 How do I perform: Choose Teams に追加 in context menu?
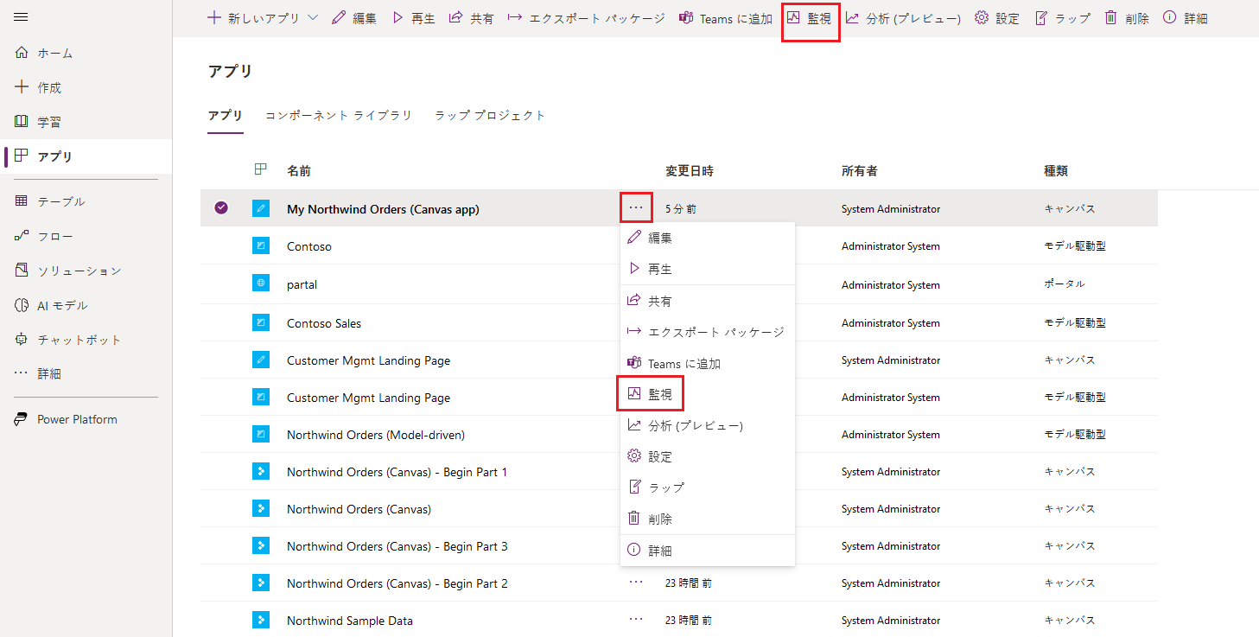[708, 364]
